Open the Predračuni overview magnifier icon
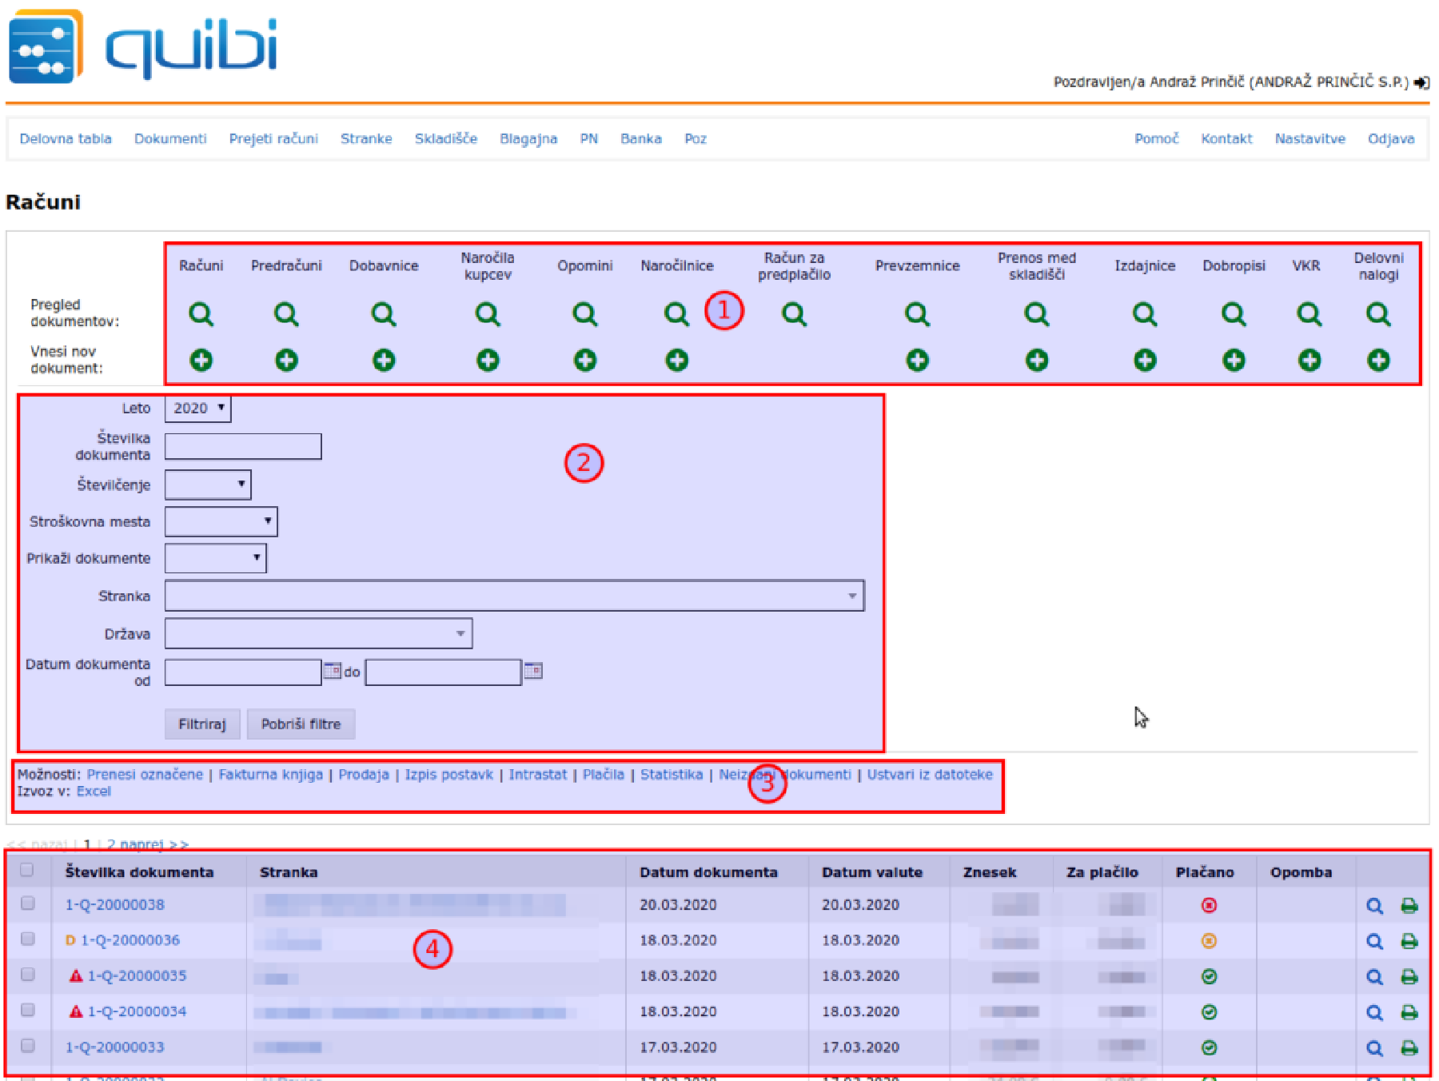This screenshot has height=1081, width=1439. coord(286,314)
